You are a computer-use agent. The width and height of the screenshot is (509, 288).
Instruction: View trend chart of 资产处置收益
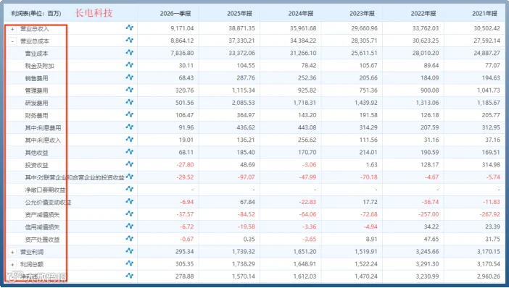[x=130, y=239]
